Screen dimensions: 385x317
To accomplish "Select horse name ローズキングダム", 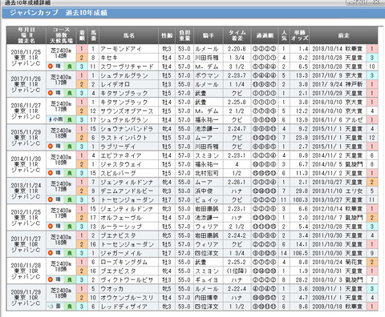I will click(x=124, y=263).
